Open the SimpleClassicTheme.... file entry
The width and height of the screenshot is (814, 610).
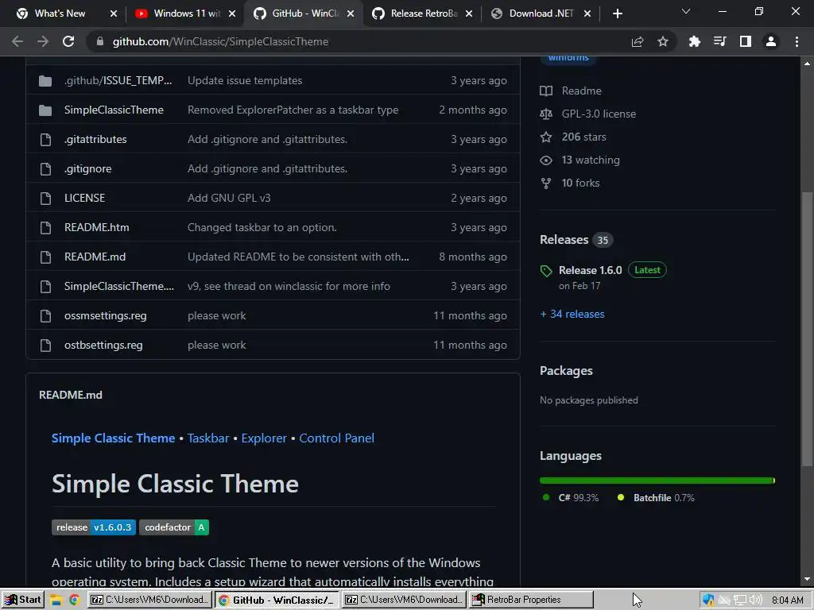point(119,286)
